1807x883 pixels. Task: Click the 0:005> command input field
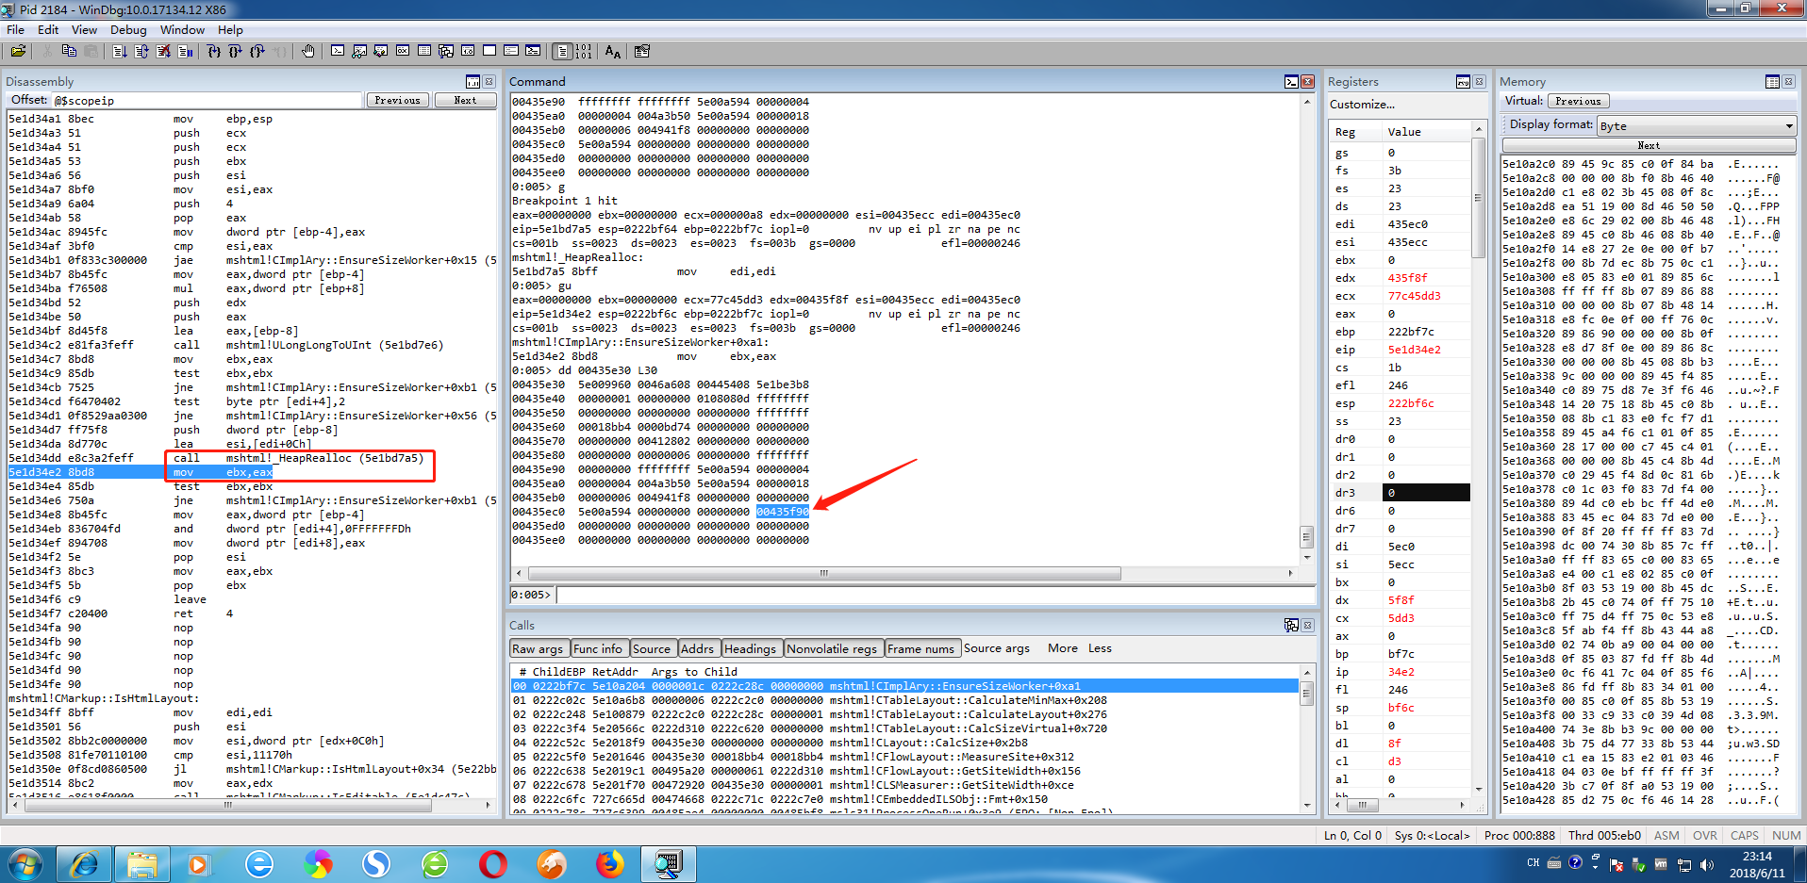(936, 595)
